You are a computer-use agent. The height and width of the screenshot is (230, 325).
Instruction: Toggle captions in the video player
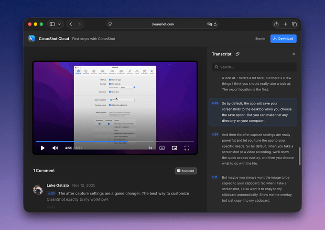point(162,148)
